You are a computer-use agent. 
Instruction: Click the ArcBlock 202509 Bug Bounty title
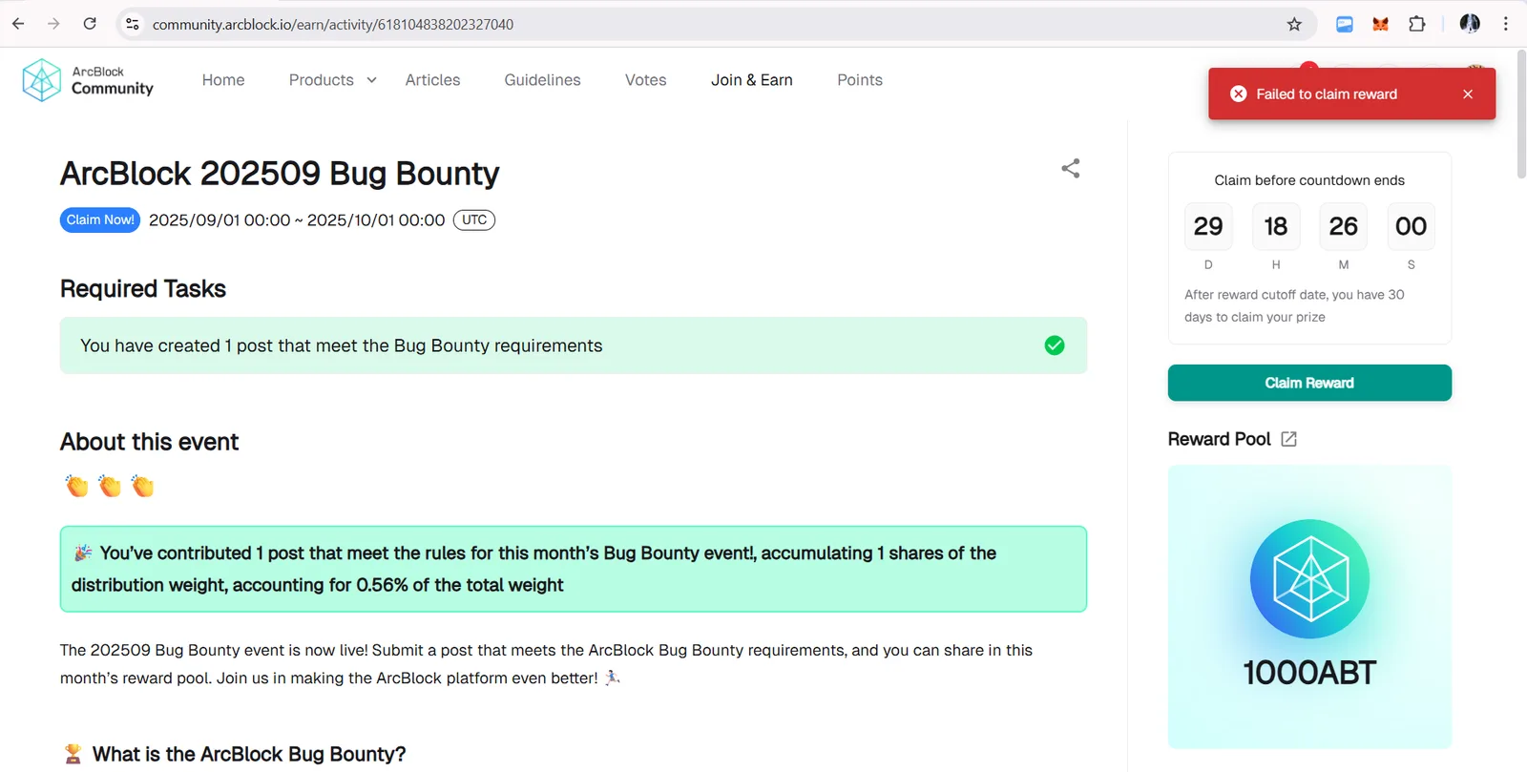click(x=280, y=174)
